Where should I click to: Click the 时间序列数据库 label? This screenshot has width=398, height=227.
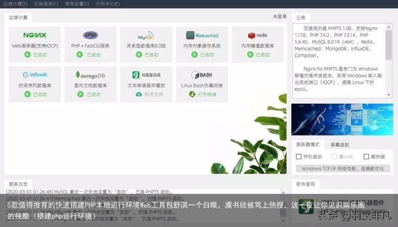point(35,85)
